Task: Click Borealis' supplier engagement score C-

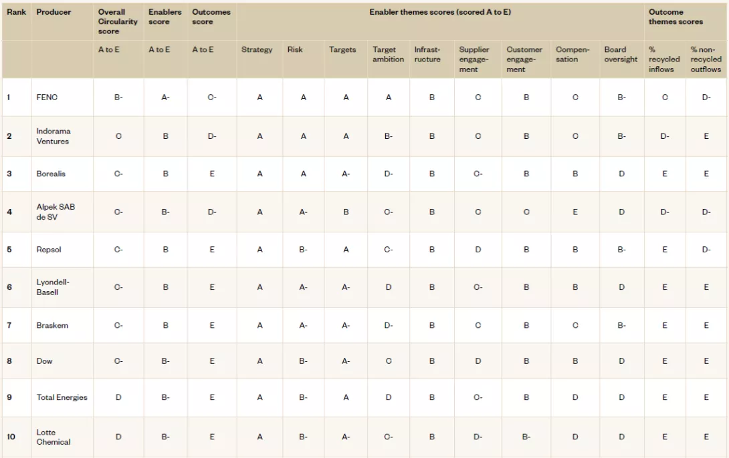Action: coord(478,174)
